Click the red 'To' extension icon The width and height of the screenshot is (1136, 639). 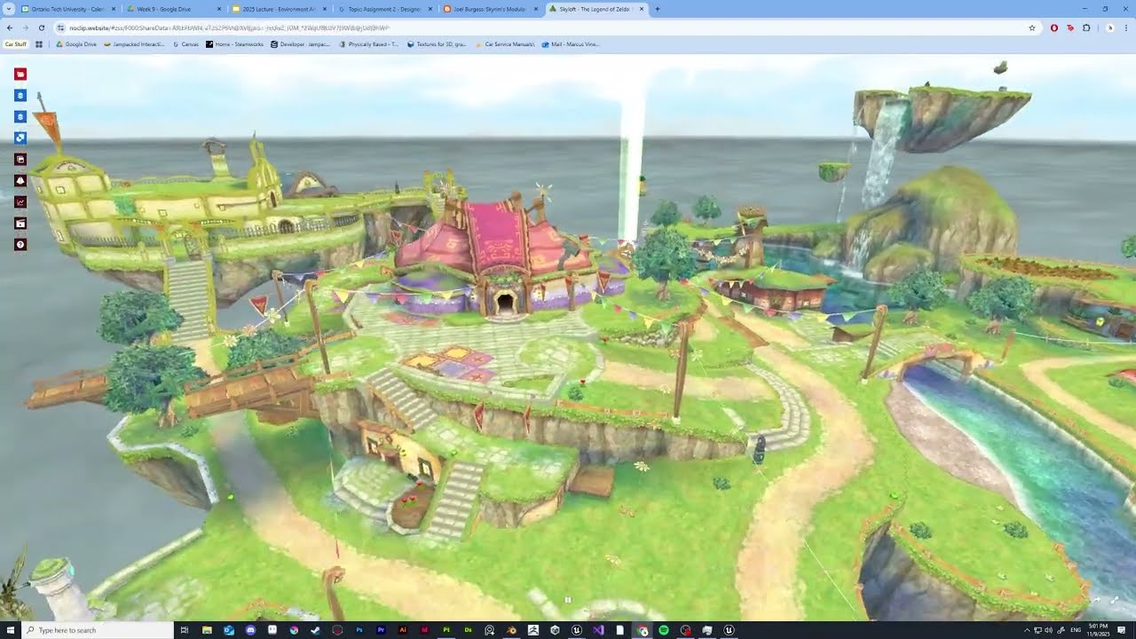pos(1070,28)
